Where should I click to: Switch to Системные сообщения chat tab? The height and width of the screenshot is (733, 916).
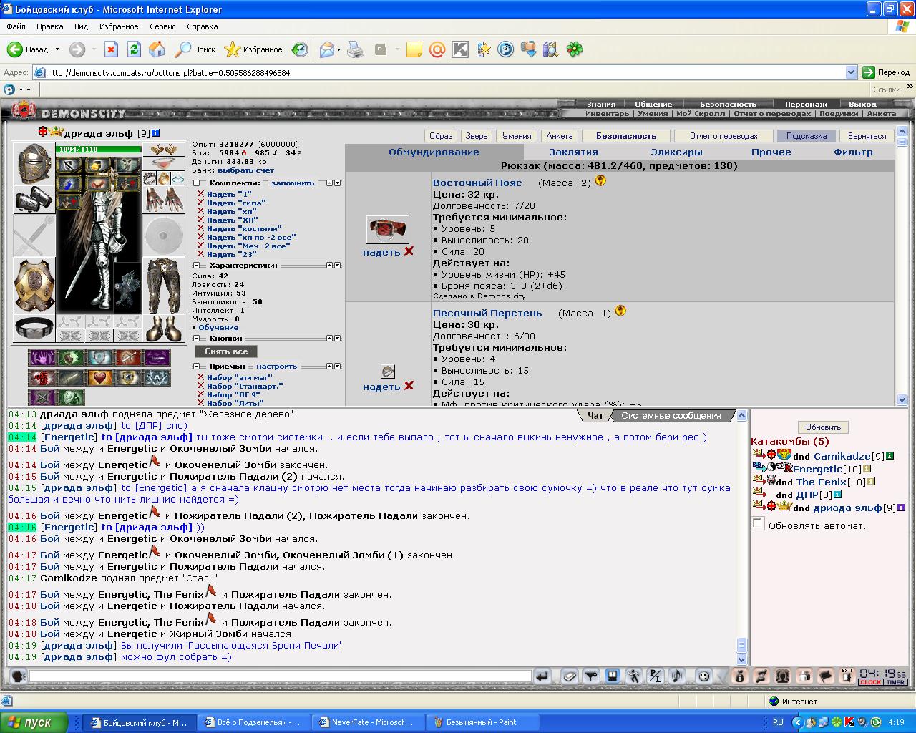(x=671, y=416)
